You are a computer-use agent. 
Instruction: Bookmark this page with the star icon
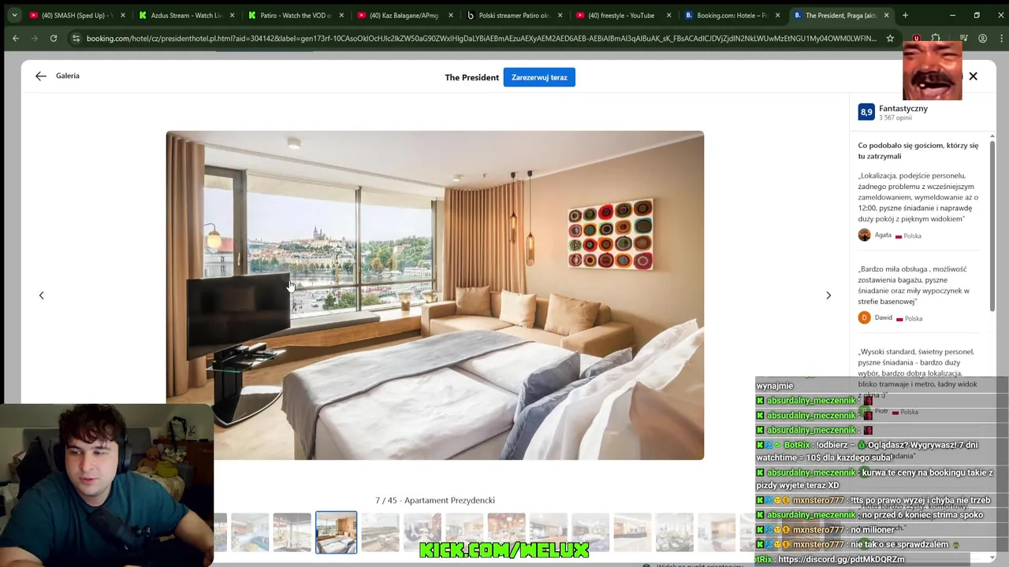[x=890, y=38]
